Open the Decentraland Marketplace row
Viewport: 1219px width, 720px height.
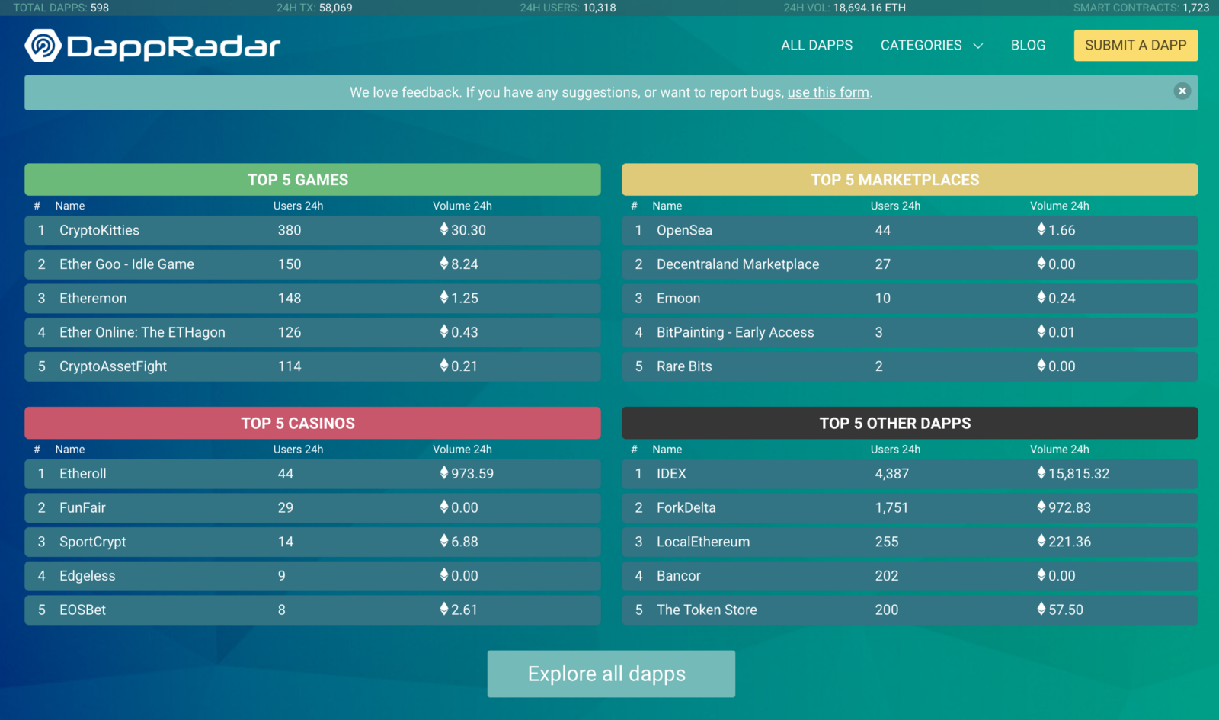point(737,264)
